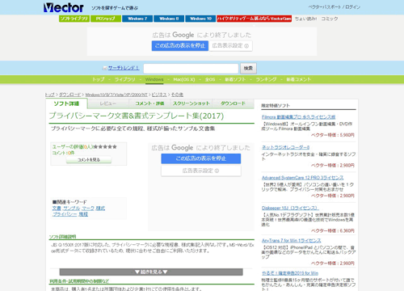Go to the PCショップ header button
404x291 pixels.
[x=106, y=19]
